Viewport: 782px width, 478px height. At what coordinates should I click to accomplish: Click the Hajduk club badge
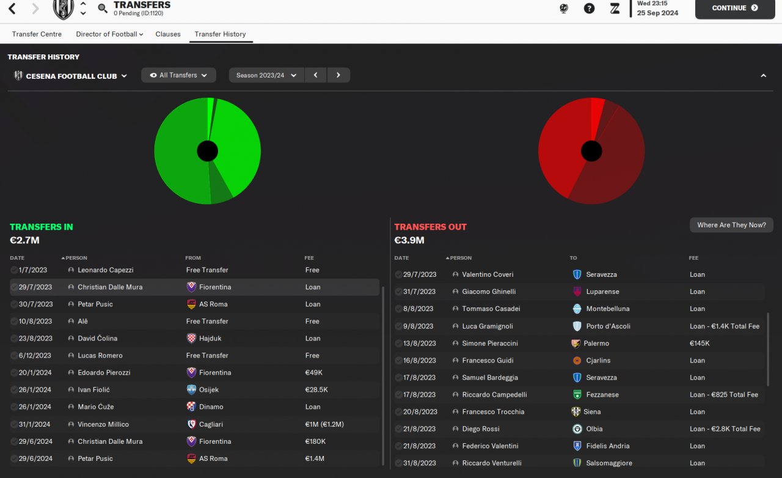click(191, 338)
